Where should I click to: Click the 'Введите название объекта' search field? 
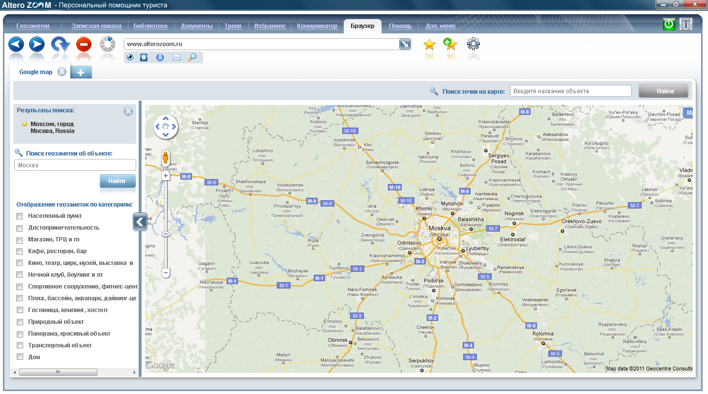tap(571, 91)
